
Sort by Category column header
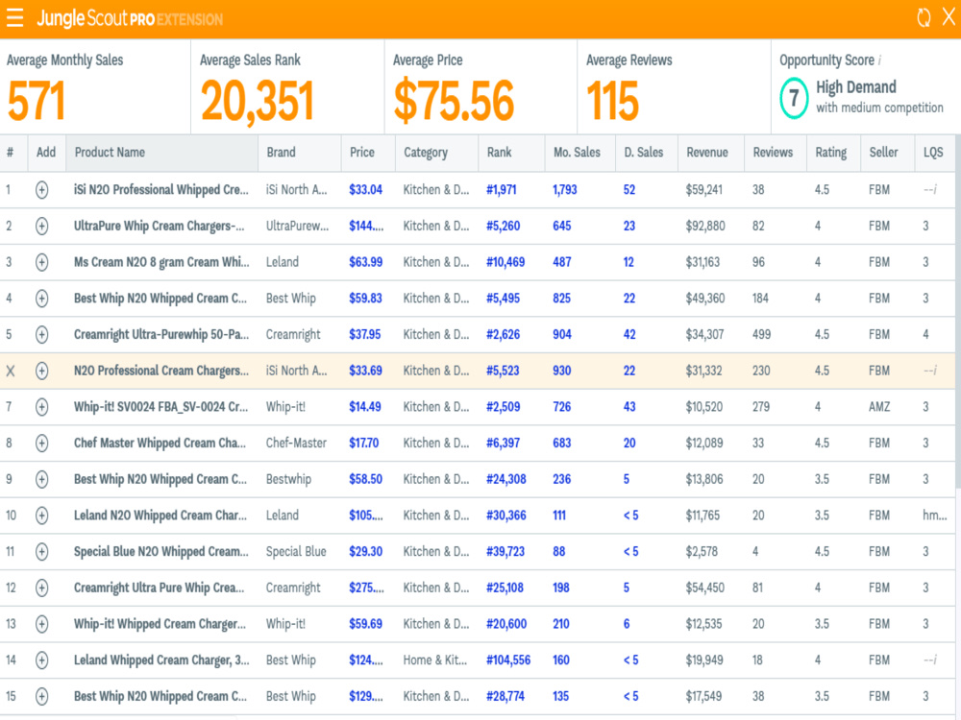[437, 153]
